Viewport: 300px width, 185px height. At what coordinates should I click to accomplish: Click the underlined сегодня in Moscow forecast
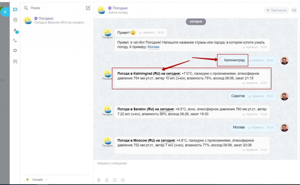click(168, 140)
